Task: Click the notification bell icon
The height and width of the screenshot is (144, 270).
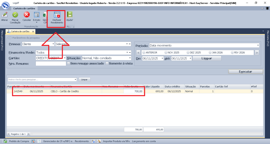Action: pos(267,8)
